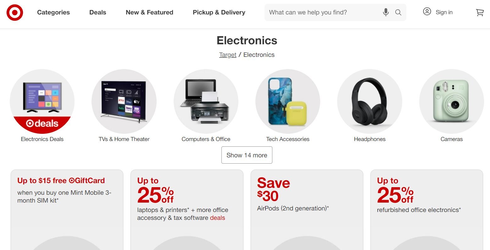Follow the Target breadcrumb link

228,55
